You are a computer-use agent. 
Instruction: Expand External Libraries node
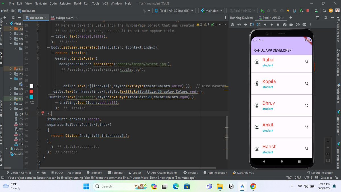pyautogui.click(x=7, y=149)
